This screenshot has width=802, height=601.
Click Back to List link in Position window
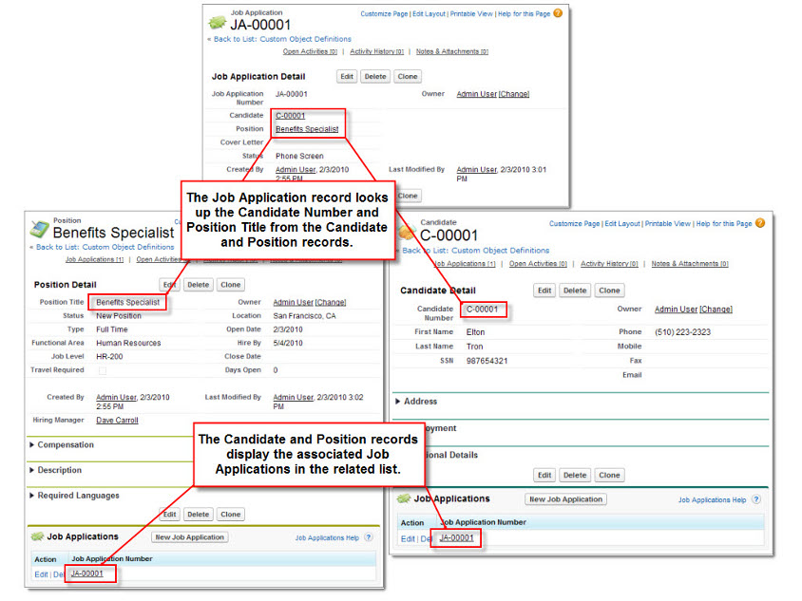[105, 247]
